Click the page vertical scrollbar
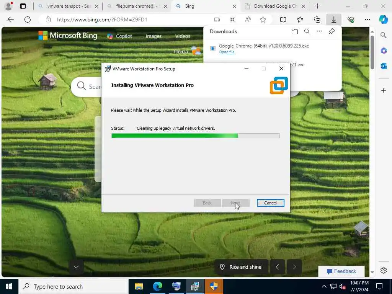Screen dimensions: 392x294 372,52
